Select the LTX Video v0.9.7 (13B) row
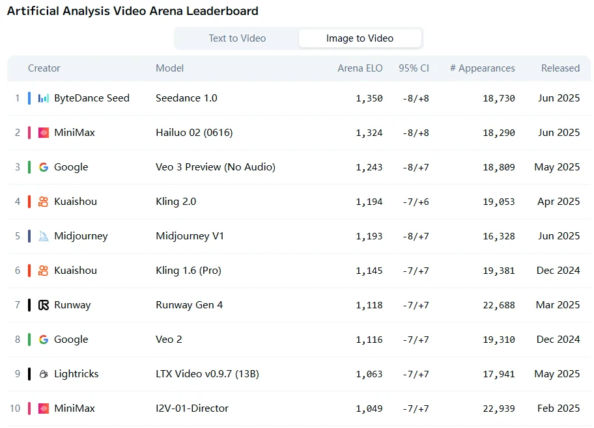Viewport: 594px width, 428px height. pos(299,374)
